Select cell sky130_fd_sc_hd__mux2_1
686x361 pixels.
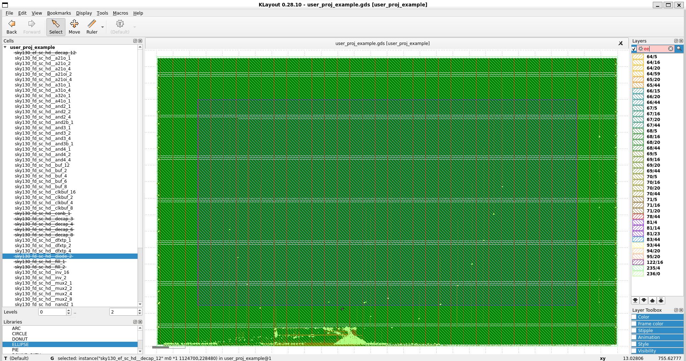coord(43,283)
